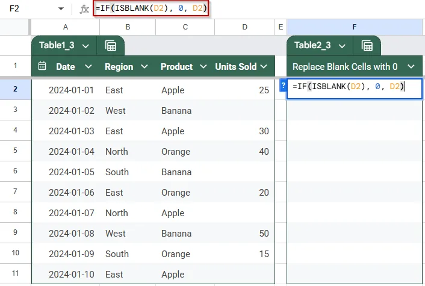Select the Units Sold value 50
The image size is (425, 286).
245,233
